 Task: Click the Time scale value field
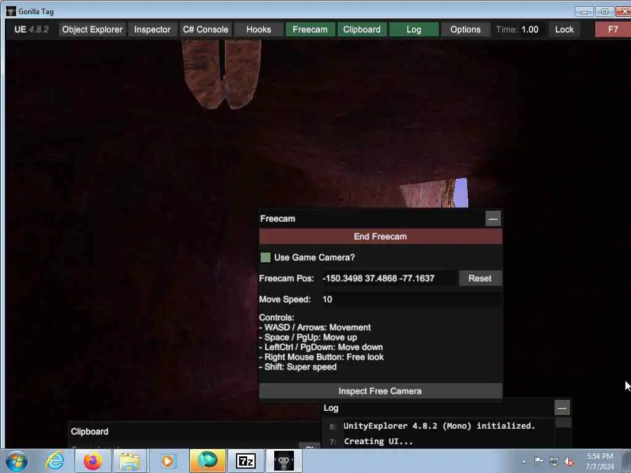tap(530, 30)
